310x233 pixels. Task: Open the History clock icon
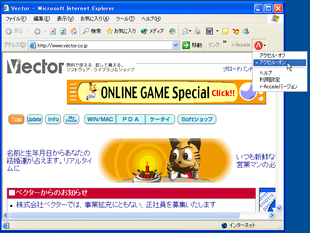tap(172, 31)
